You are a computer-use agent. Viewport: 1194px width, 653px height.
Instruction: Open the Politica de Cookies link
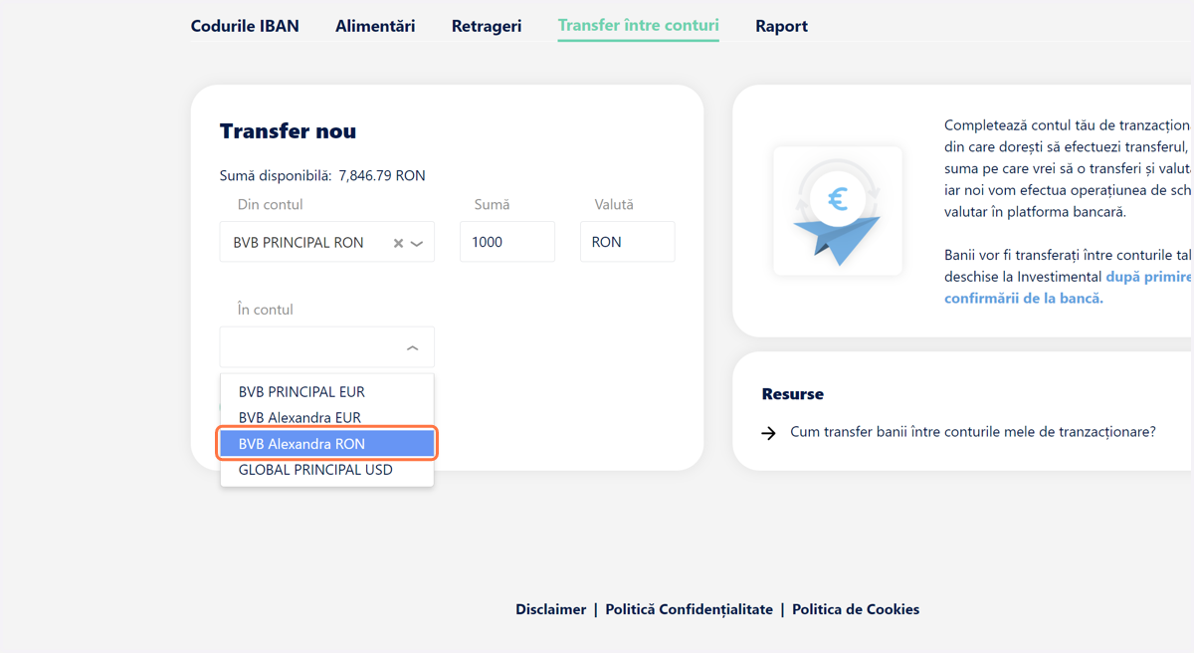coord(856,609)
